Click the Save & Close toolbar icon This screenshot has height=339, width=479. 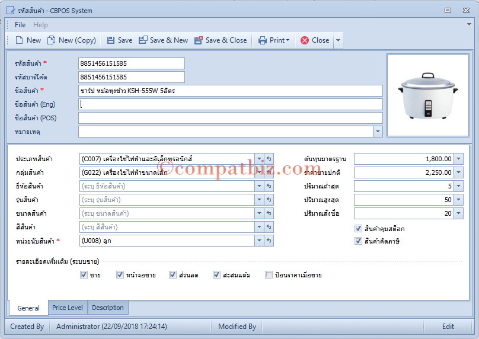coord(199,40)
